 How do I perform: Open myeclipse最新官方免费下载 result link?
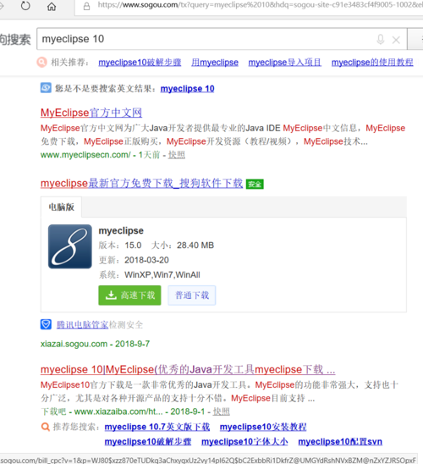tap(141, 184)
